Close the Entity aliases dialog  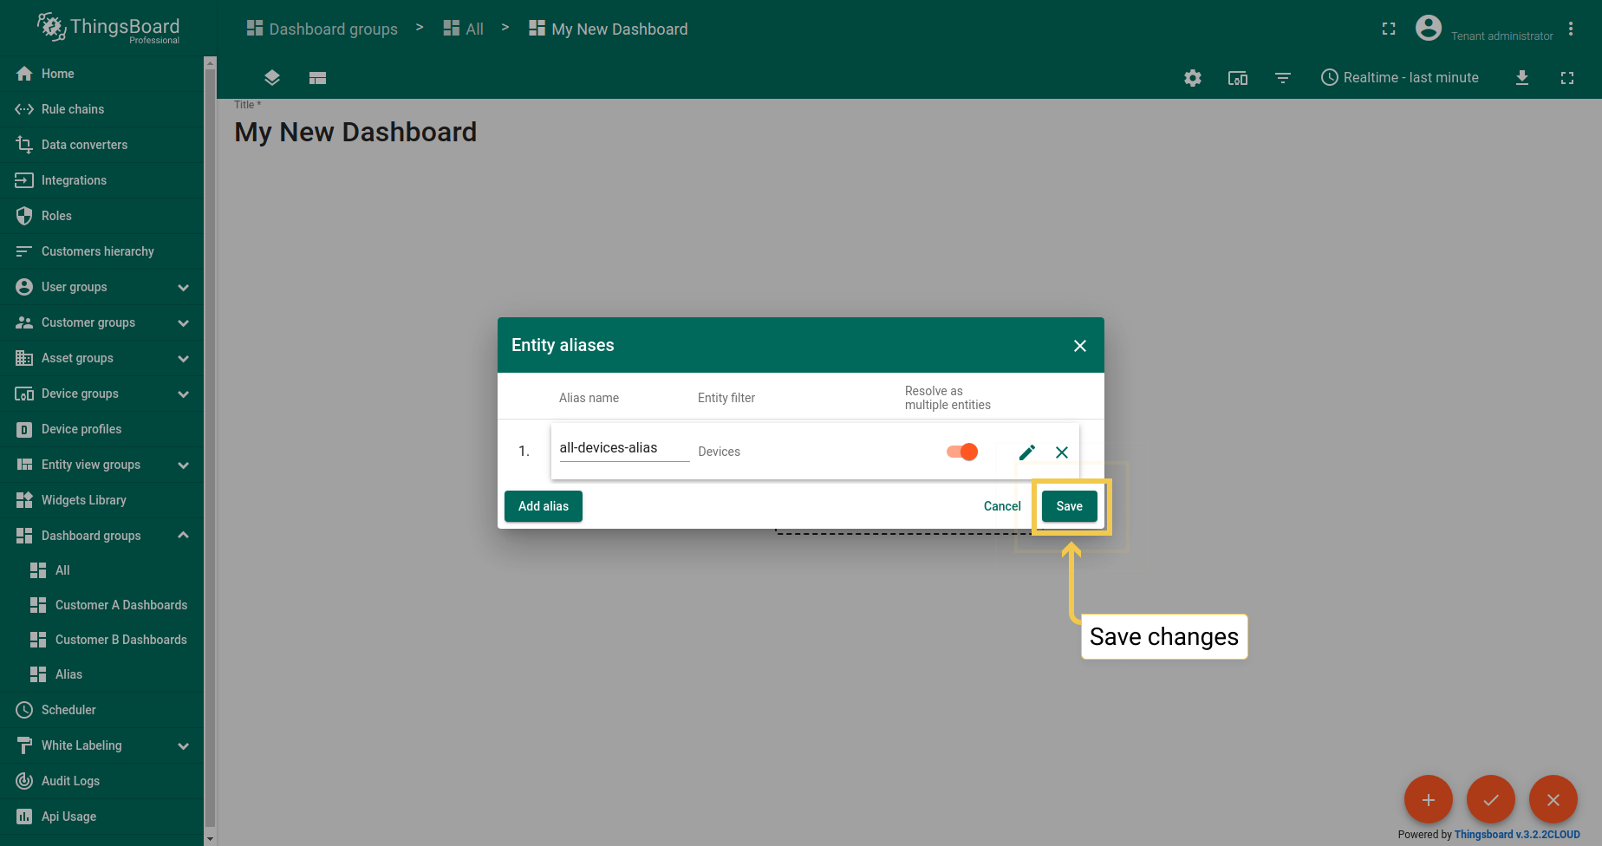1080,346
